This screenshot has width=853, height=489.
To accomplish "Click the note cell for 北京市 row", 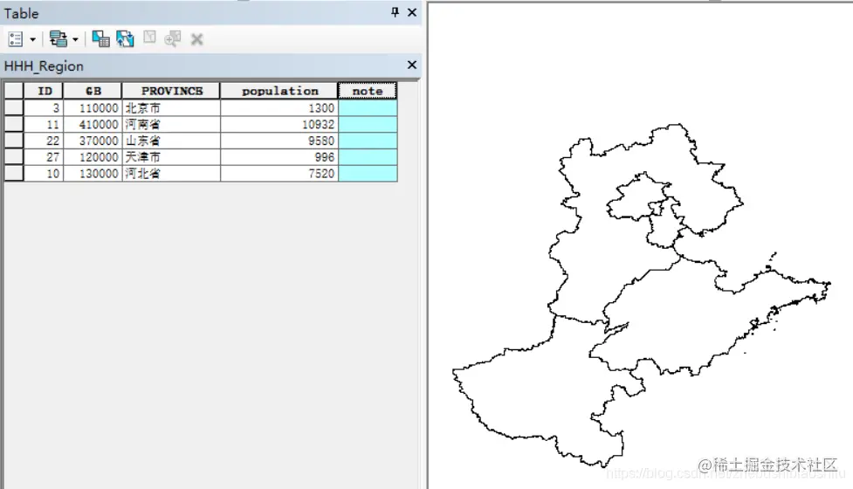I will click(x=368, y=107).
